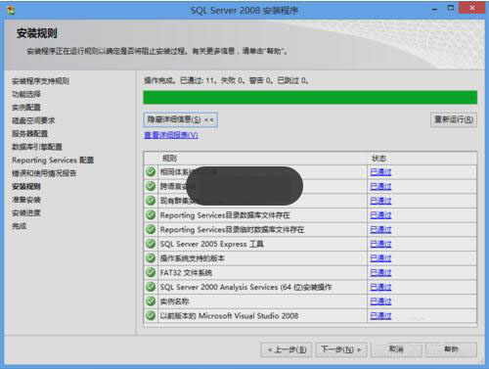The image size is (489, 369).
Task: Click the check icon for Reporting Services目录数据库文件存在
Action: pyautogui.click(x=151, y=214)
